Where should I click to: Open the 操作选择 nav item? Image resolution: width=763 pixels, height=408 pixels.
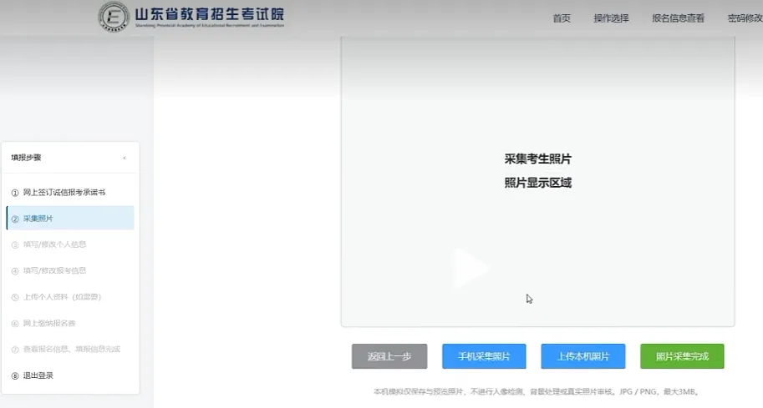(x=611, y=18)
